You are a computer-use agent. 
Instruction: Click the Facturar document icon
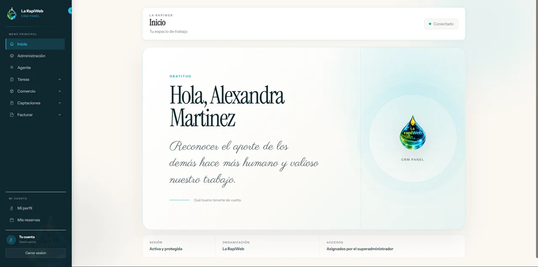tap(12, 115)
